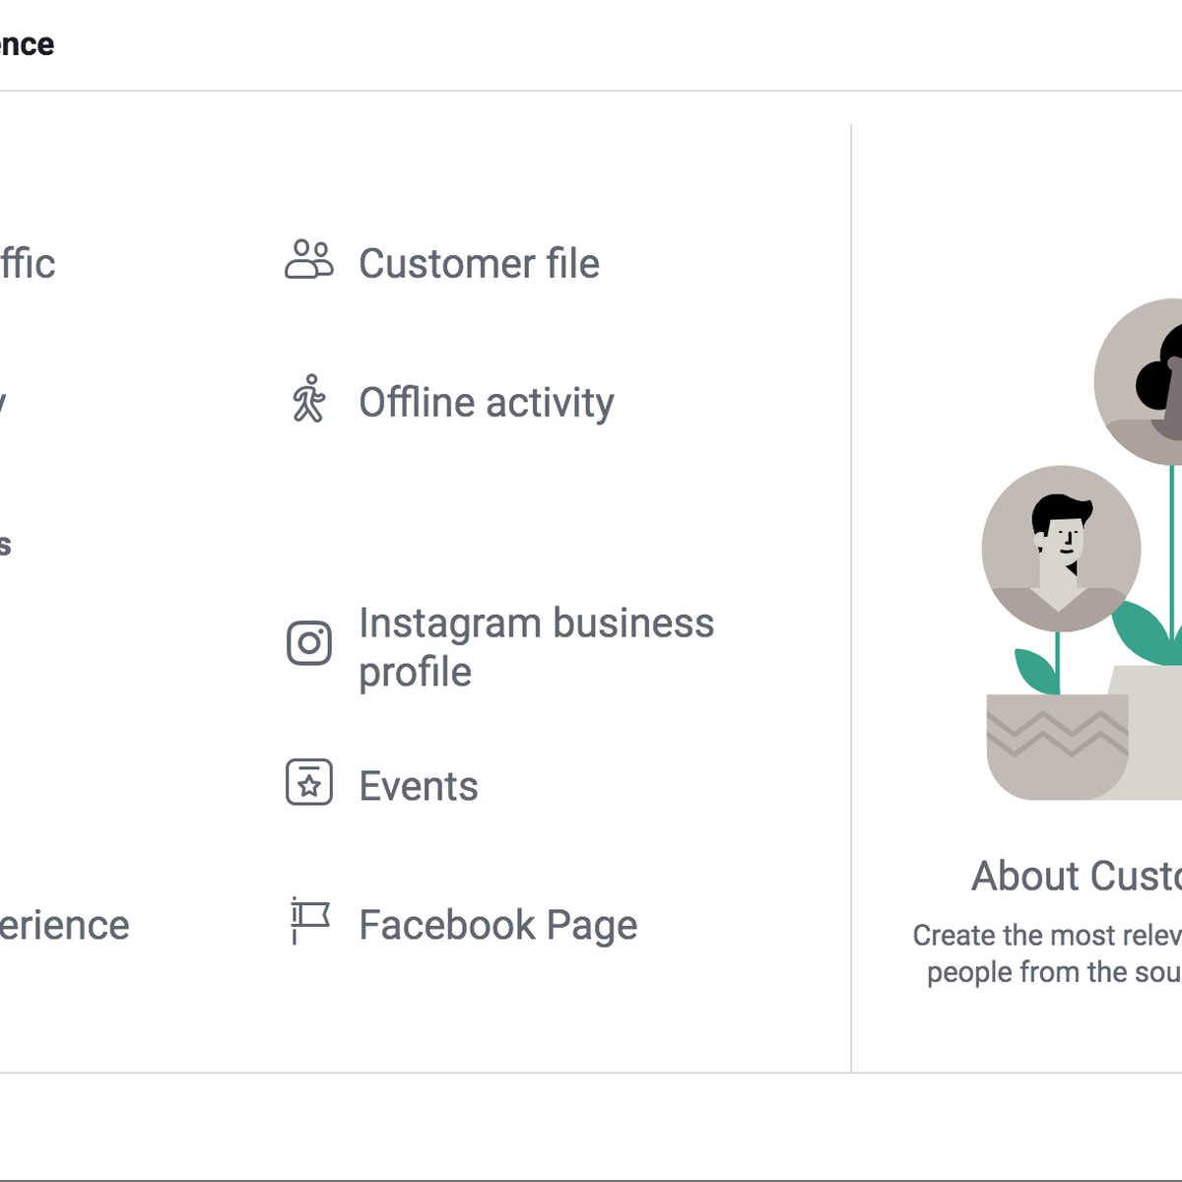Click the 'Create the most relevant' description text
The image size is (1182, 1182).
1047,953
